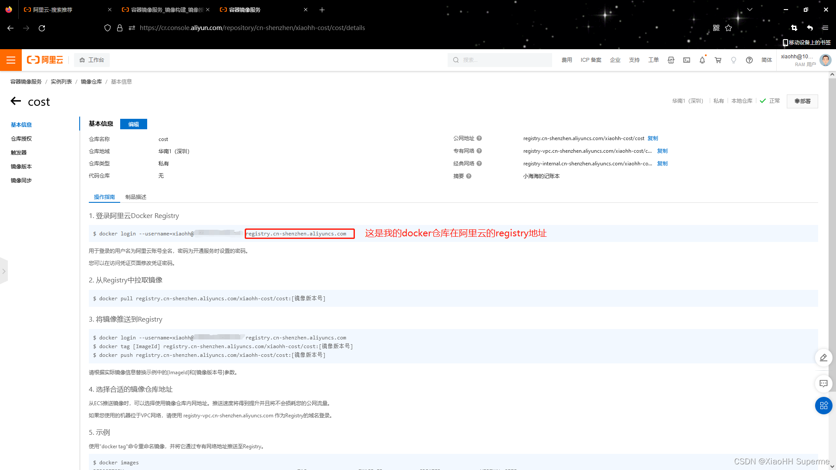Viewport: 836px width, 470px height.
Task: Open the 工作台 workbench button
Action: 92,60
